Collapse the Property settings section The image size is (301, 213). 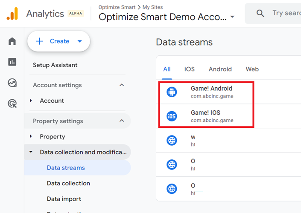[122, 121]
